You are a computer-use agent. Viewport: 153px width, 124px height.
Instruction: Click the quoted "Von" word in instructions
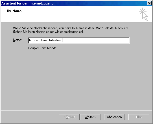pyautogui.click(x=99, y=28)
